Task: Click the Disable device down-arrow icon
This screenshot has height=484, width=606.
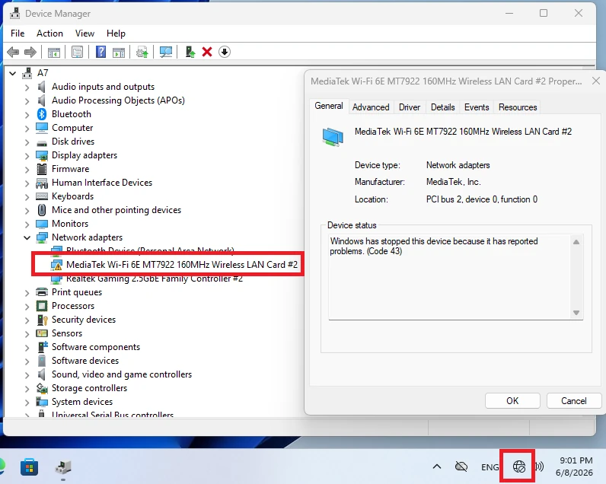Action: (225, 52)
